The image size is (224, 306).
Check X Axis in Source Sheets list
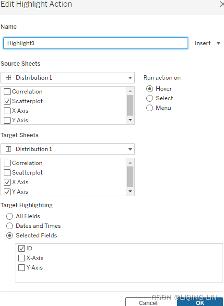click(7, 111)
